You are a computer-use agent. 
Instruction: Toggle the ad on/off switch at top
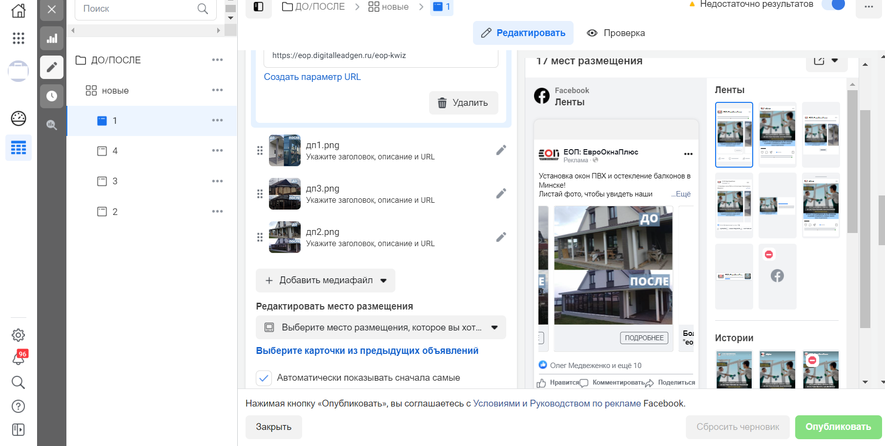point(833,5)
